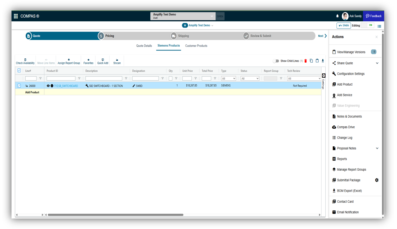
Task: Select the Siemens Products tab
Action: 169,46
